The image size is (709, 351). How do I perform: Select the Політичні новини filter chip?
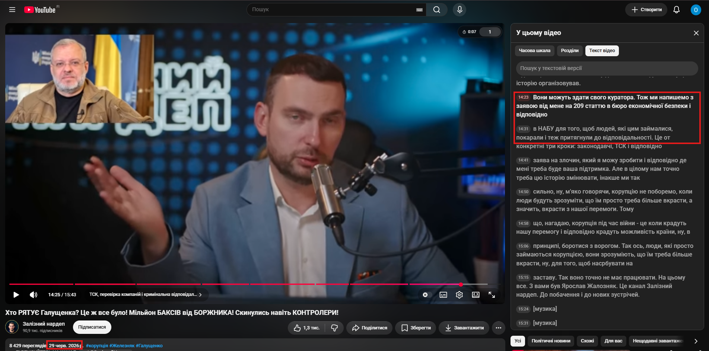pos(551,341)
